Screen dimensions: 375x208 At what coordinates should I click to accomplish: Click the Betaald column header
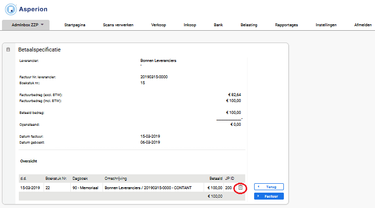tap(215, 178)
